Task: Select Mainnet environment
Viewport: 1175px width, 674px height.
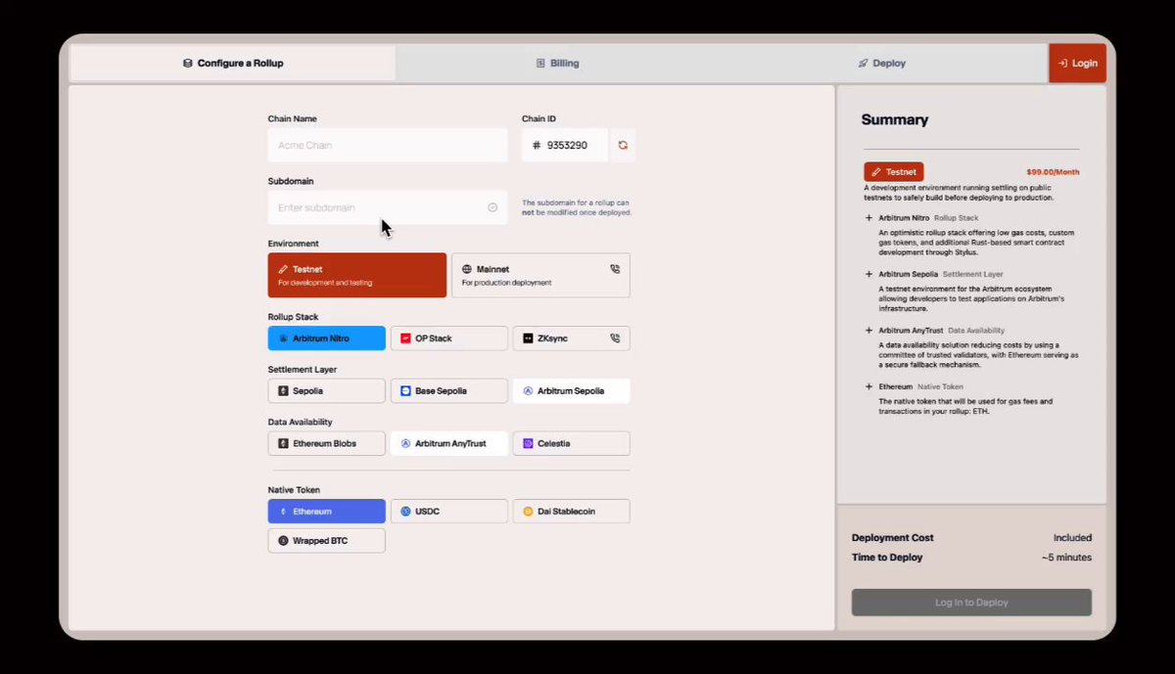Action: (540, 275)
